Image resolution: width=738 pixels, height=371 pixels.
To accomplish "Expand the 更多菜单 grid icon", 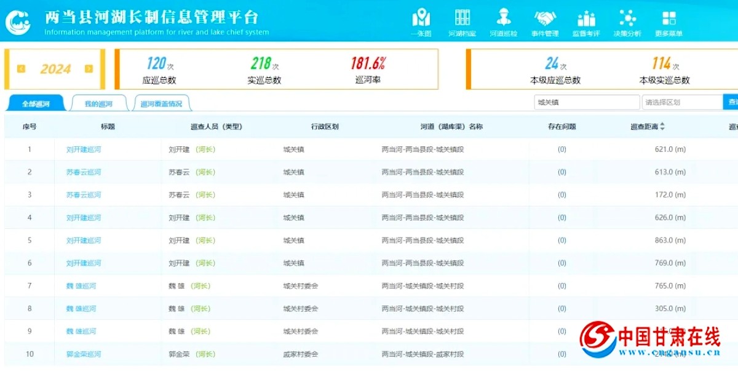I will click(x=669, y=18).
